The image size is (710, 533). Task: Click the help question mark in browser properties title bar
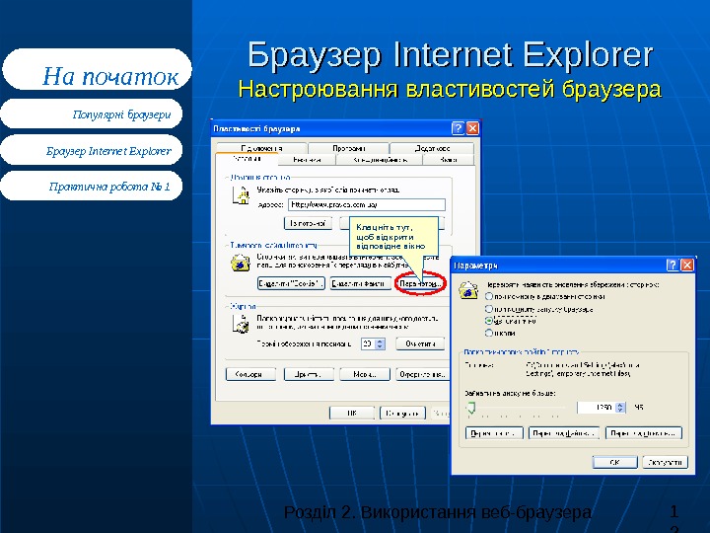[458, 128]
